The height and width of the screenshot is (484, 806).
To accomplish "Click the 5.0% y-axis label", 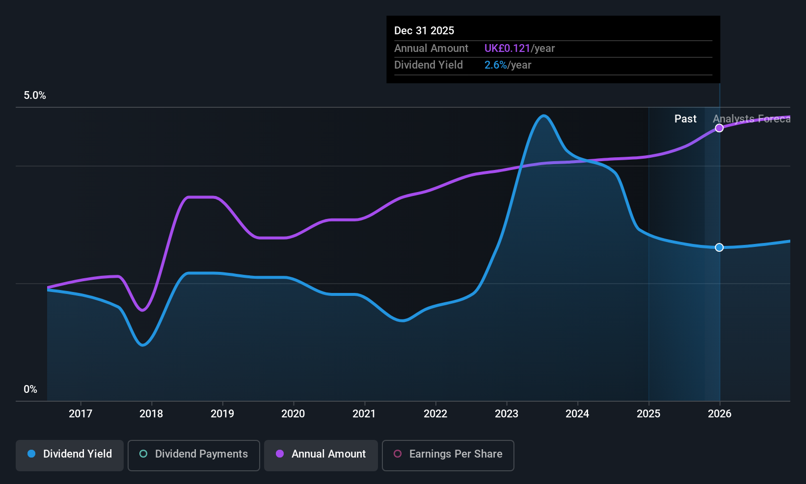I will pyautogui.click(x=35, y=96).
